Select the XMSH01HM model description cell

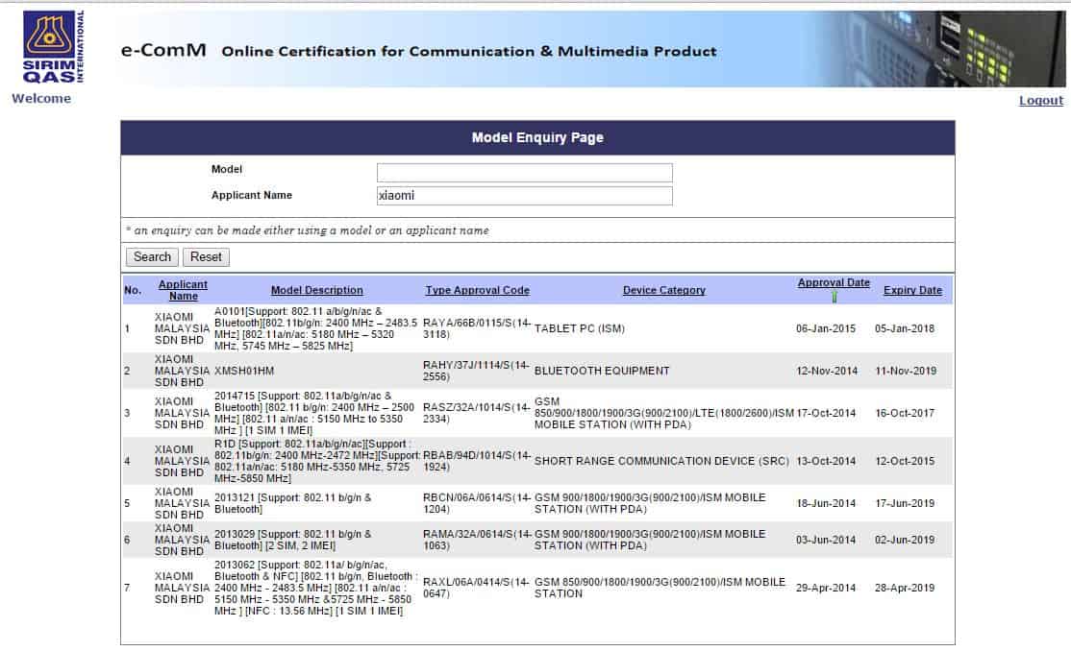pyautogui.click(x=244, y=371)
